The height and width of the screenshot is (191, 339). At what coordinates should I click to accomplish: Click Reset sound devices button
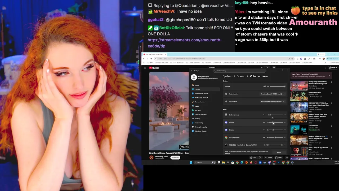coord(279,153)
